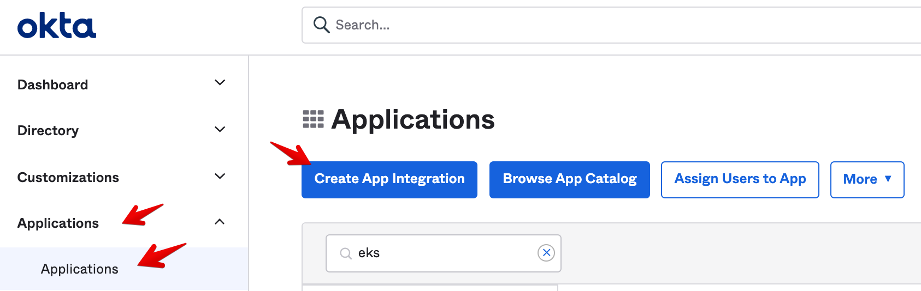Click the magnifier icon in top search bar
Screen dimensions: 921x291
click(x=321, y=25)
